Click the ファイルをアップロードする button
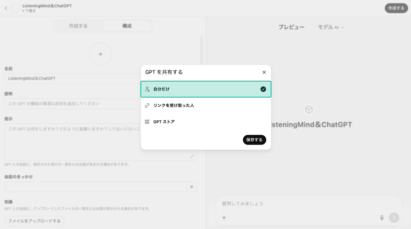The height and width of the screenshot is (229, 411). pyautogui.click(x=34, y=221)
